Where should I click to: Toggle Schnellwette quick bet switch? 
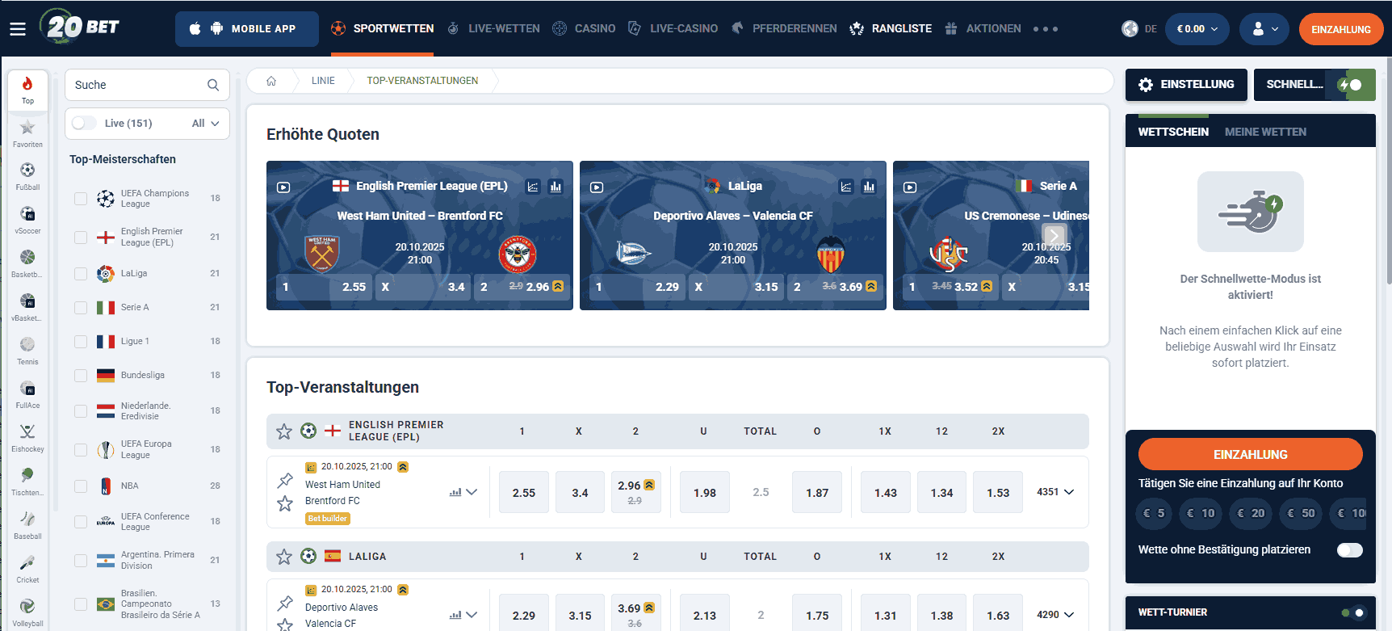point(1352,85)
